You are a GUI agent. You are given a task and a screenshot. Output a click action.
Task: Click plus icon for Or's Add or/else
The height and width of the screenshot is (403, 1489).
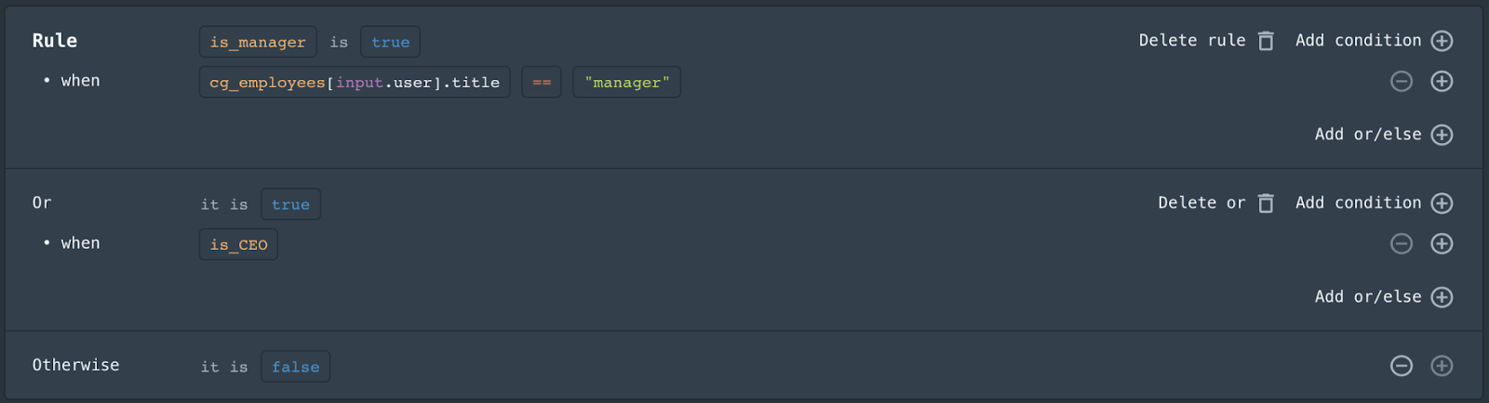click(1442, 297)
